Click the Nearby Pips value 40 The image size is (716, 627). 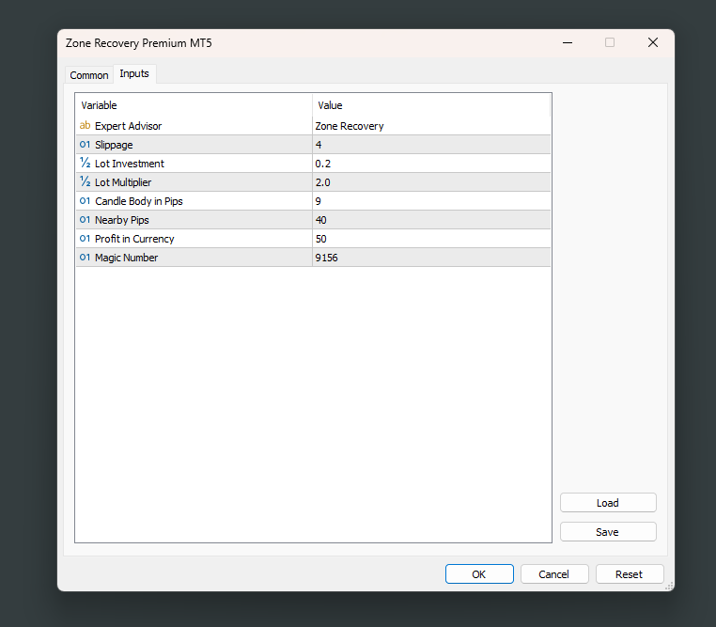(x=431, y=219)
